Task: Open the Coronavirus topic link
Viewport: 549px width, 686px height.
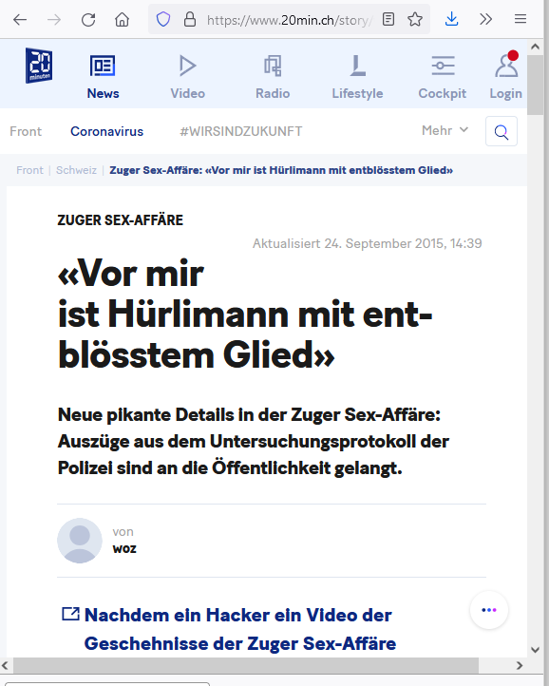Action: pos(106,131)
